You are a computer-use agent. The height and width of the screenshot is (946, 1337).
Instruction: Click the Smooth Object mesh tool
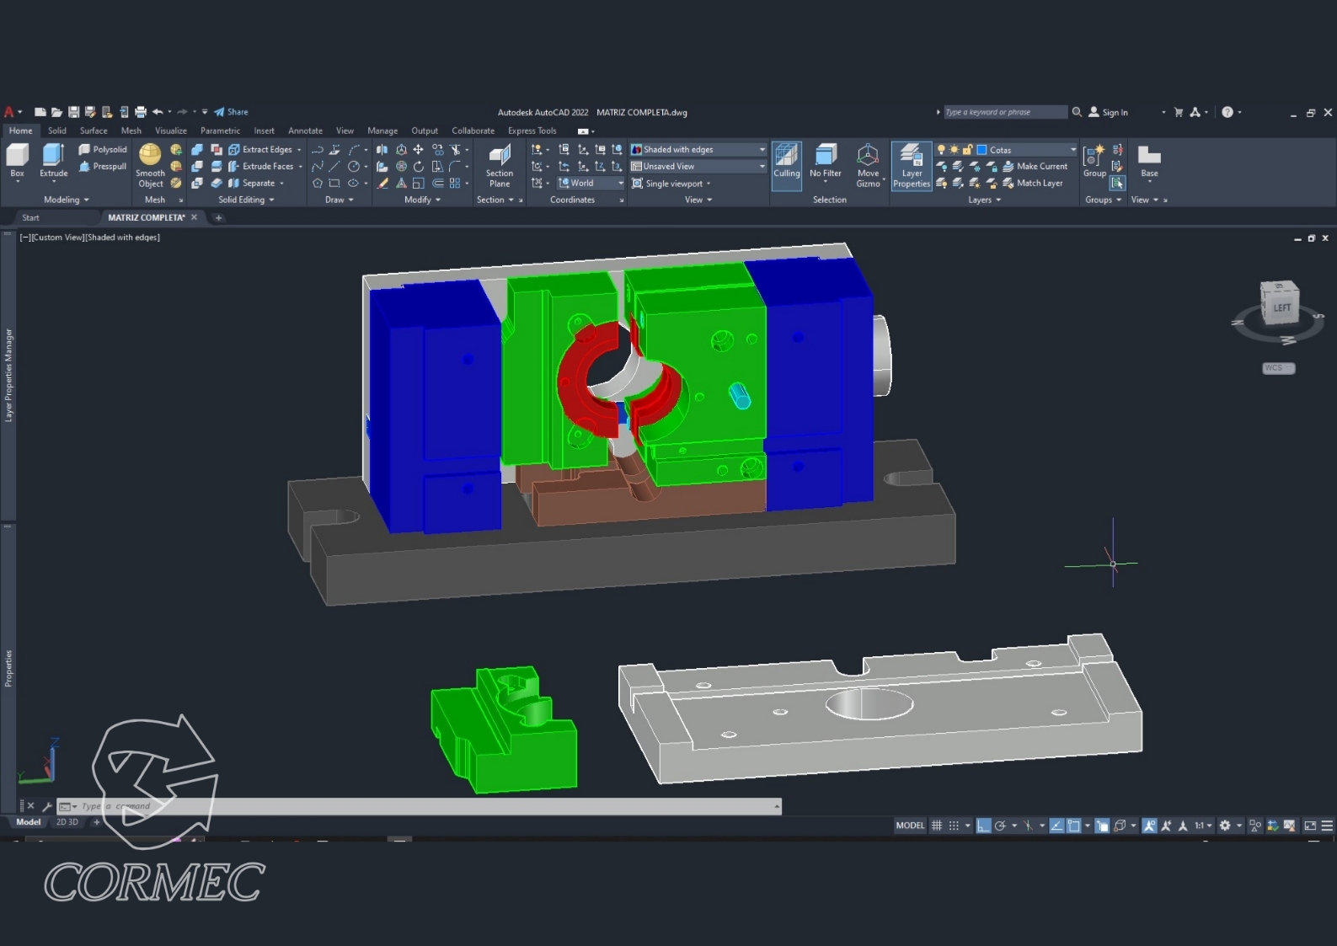click(x=150, y=164)
